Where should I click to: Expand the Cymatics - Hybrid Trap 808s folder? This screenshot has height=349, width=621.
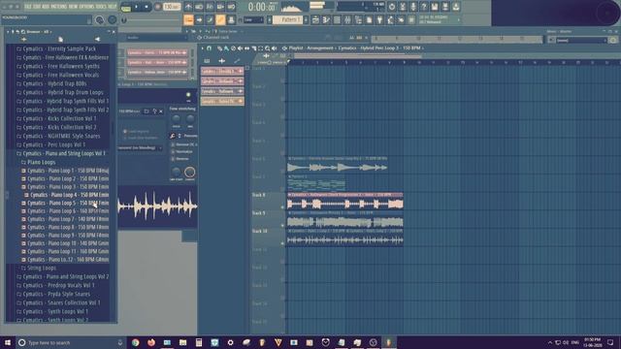click(x=54, y=83)
